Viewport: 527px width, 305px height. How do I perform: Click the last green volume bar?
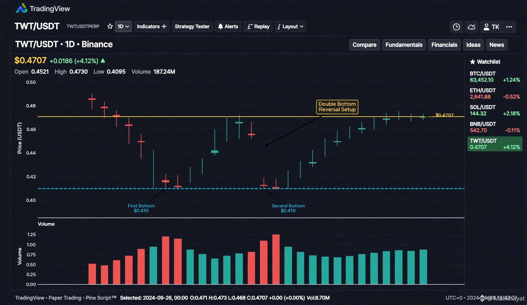pyautogui.click(x=423, y=267)
